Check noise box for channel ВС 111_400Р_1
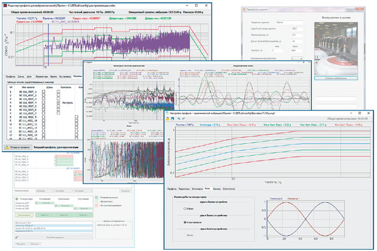377x251 pixels. click(x=44, y=92)
